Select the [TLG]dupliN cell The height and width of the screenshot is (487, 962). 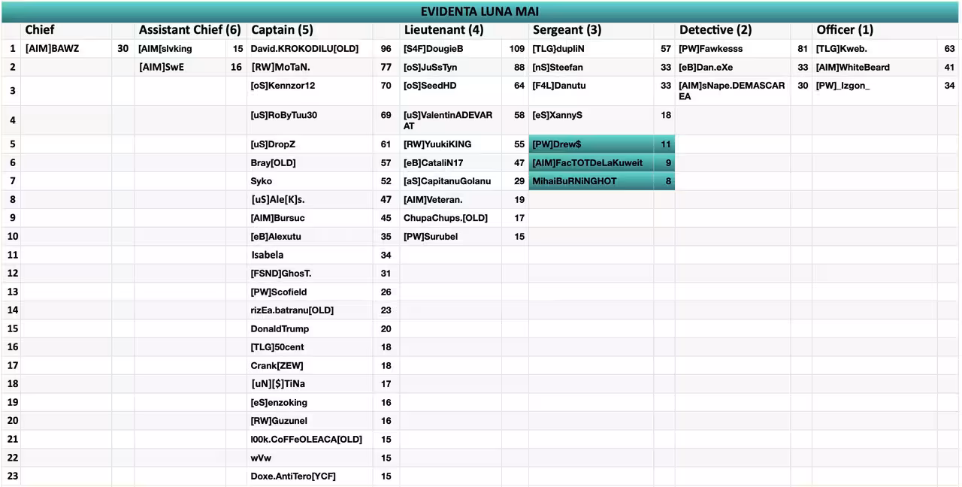(x=591, y=49)
